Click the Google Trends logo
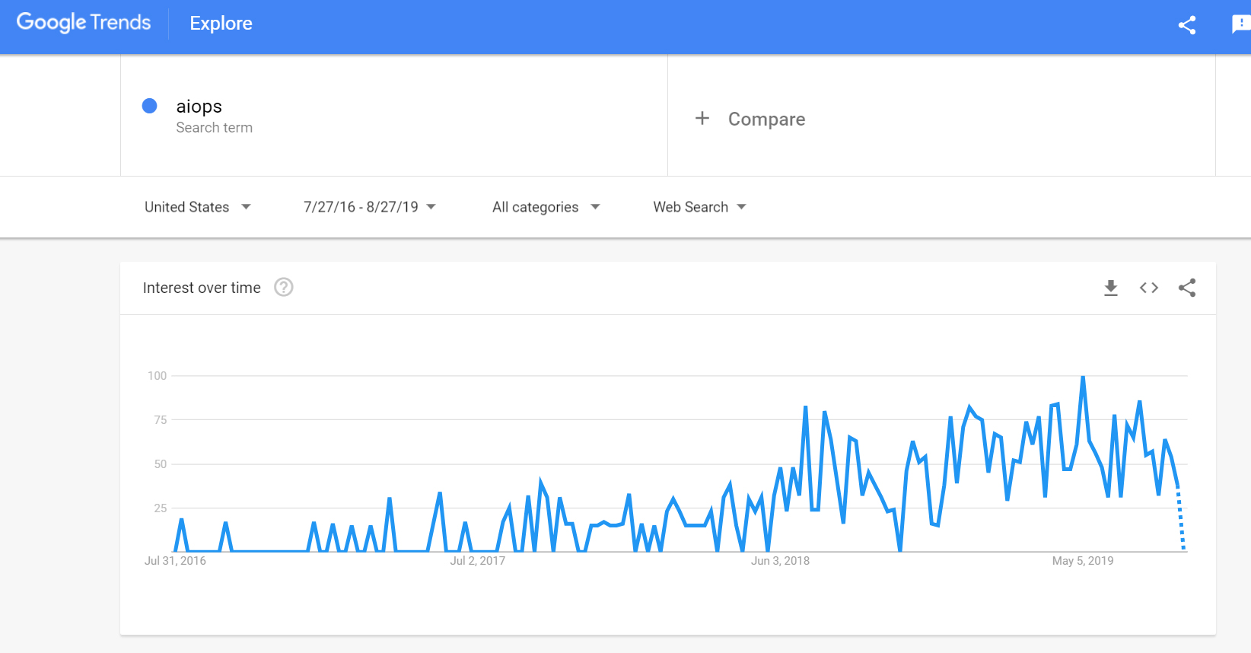The width and height of the screenshot is (1251, 653). coord(84,23)
